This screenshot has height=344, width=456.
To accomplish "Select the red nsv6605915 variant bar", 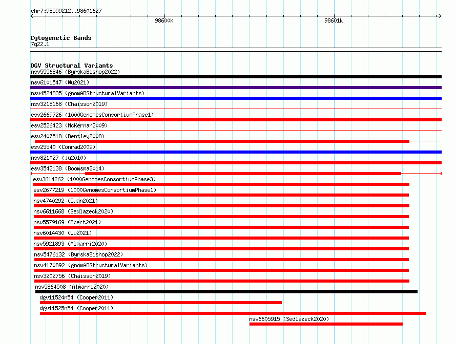I will click(x=326, y=324).
